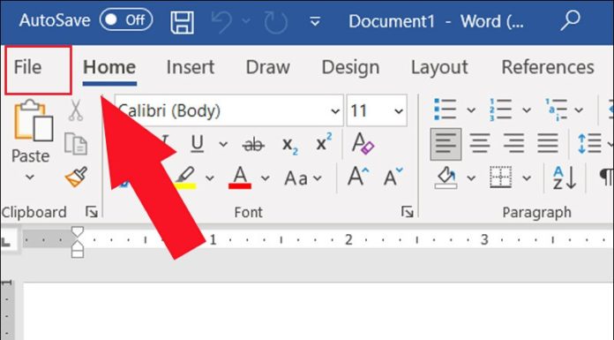Toggle Strikethrough formatting

[253, 145]
